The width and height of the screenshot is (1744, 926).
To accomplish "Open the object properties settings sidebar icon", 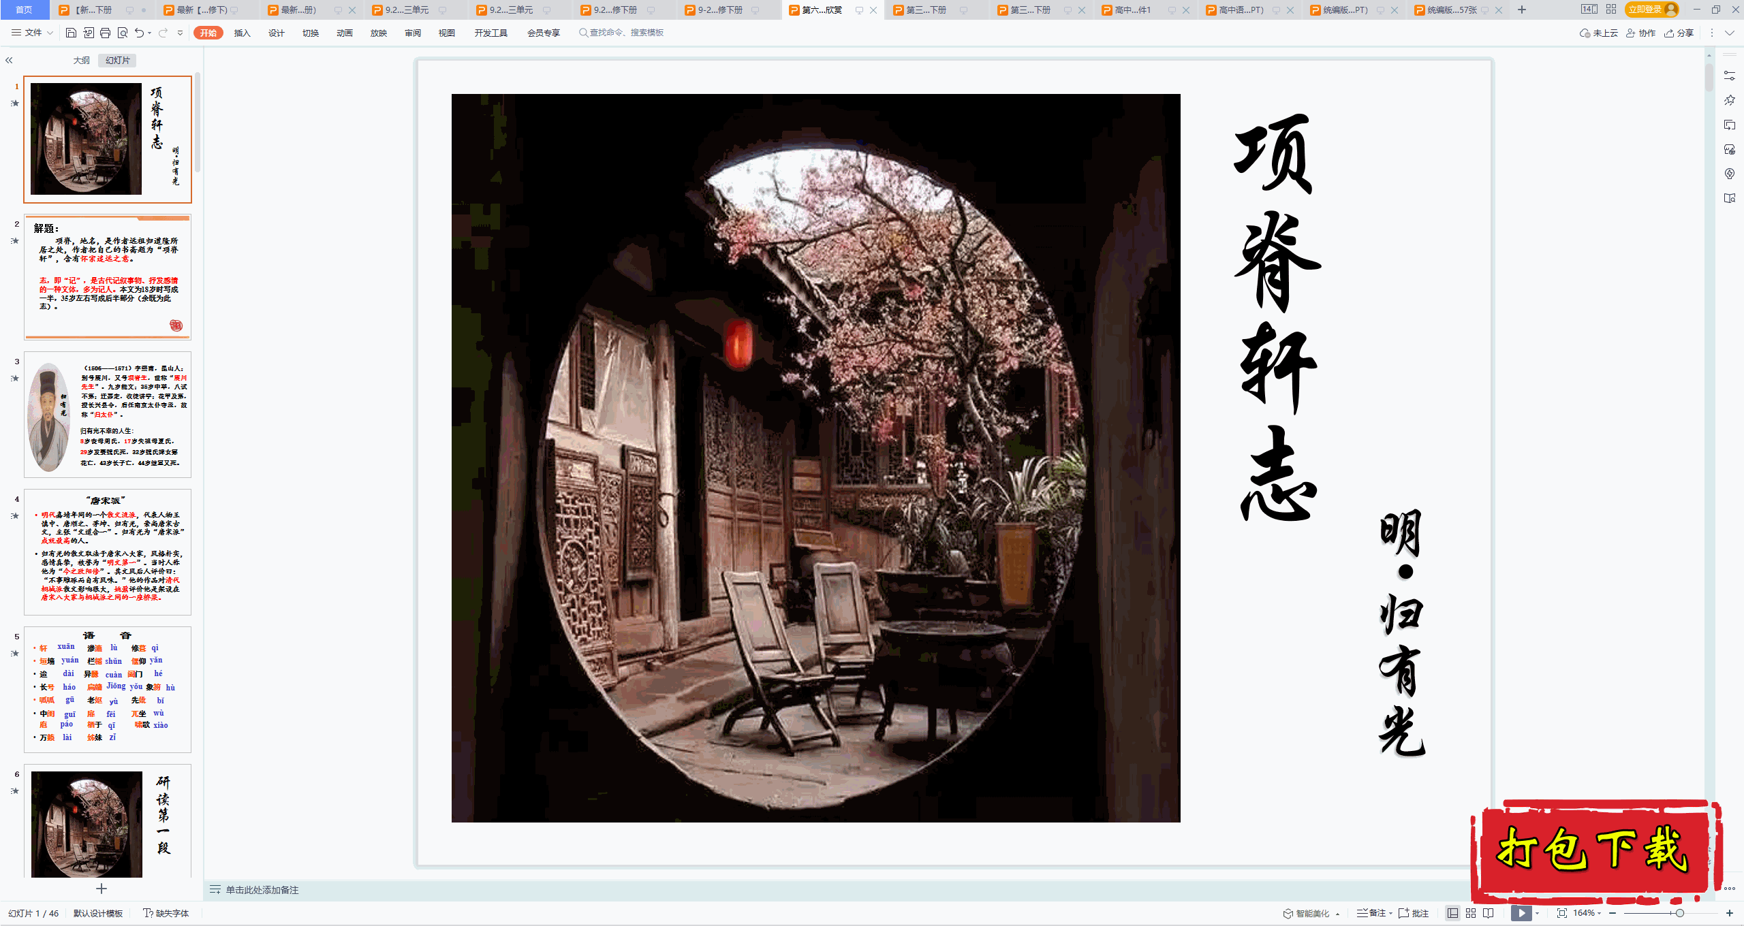I will point(1730,76).
